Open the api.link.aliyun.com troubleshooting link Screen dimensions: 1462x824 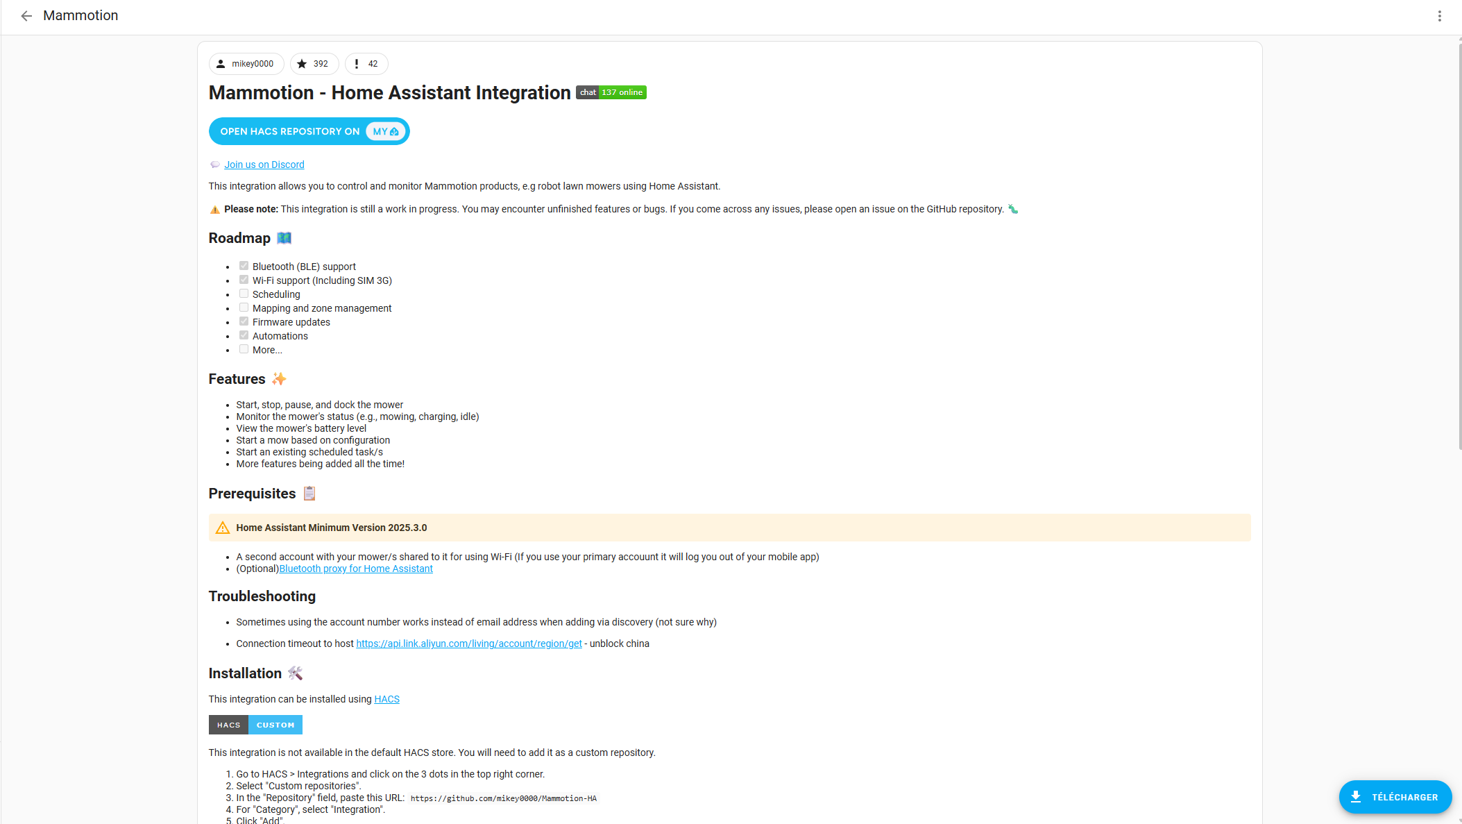pyautogui.click(x=468, y=644)
